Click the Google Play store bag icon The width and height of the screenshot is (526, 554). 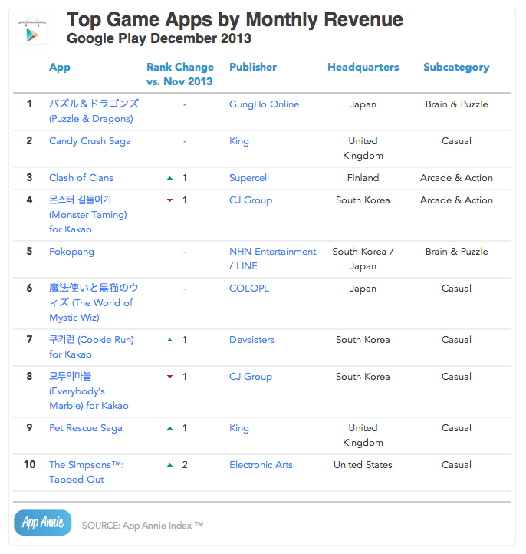tap(32, 31)
